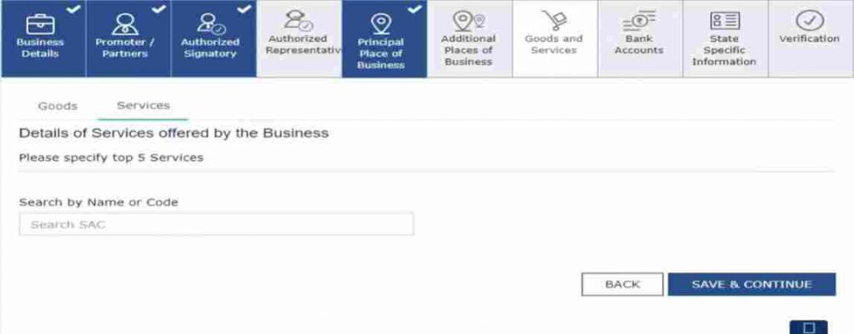Focus the Search SAC input field
This screenshot has width=854, height=334.
(x=216, y=224)
